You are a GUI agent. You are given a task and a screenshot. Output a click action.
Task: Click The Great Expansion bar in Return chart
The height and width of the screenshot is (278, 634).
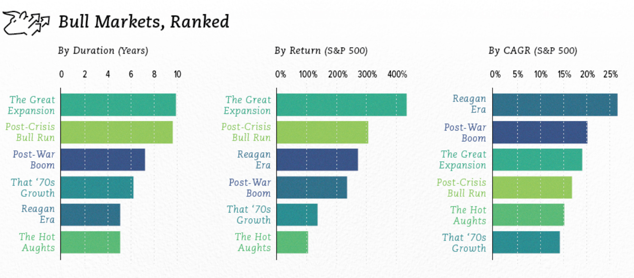341,105
